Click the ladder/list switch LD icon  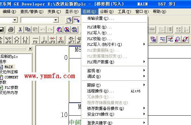point(153,39)
